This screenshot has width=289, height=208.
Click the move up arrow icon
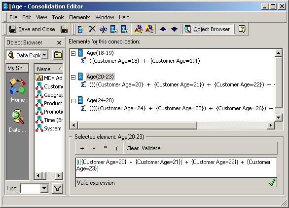click(x=163, y=29)
